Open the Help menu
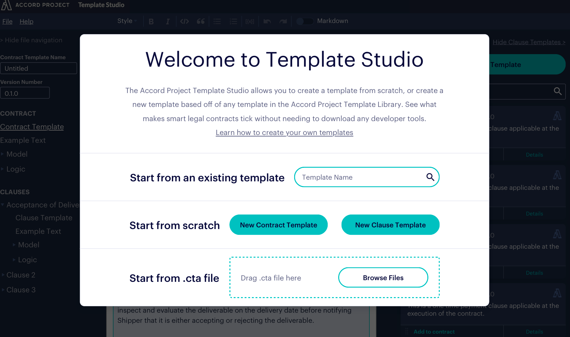The image size is (570, 337). click(x=26, y=21)
